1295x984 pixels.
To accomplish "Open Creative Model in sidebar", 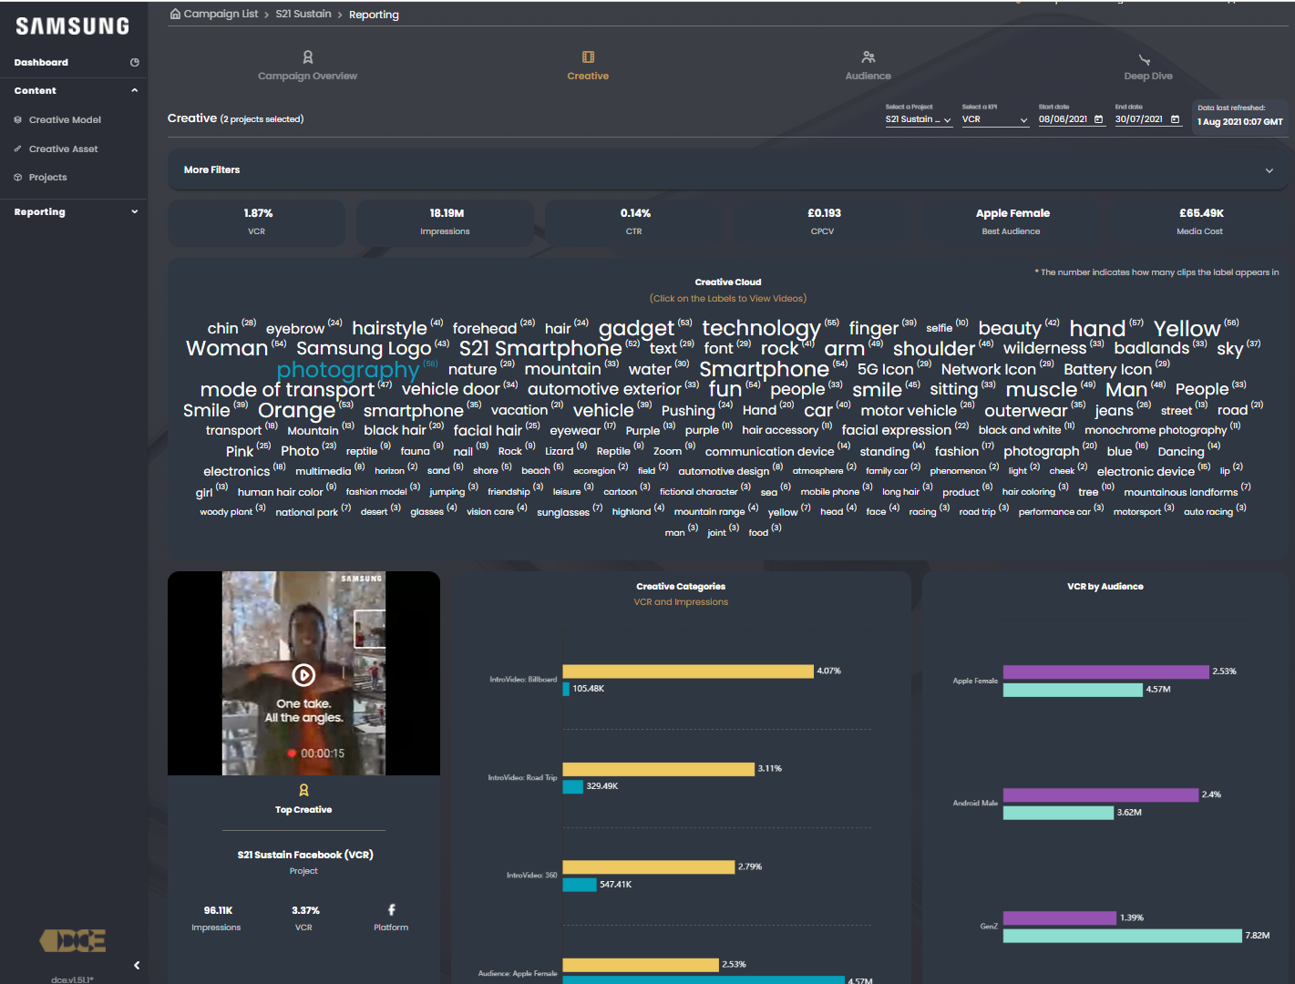I will [65, 119].
